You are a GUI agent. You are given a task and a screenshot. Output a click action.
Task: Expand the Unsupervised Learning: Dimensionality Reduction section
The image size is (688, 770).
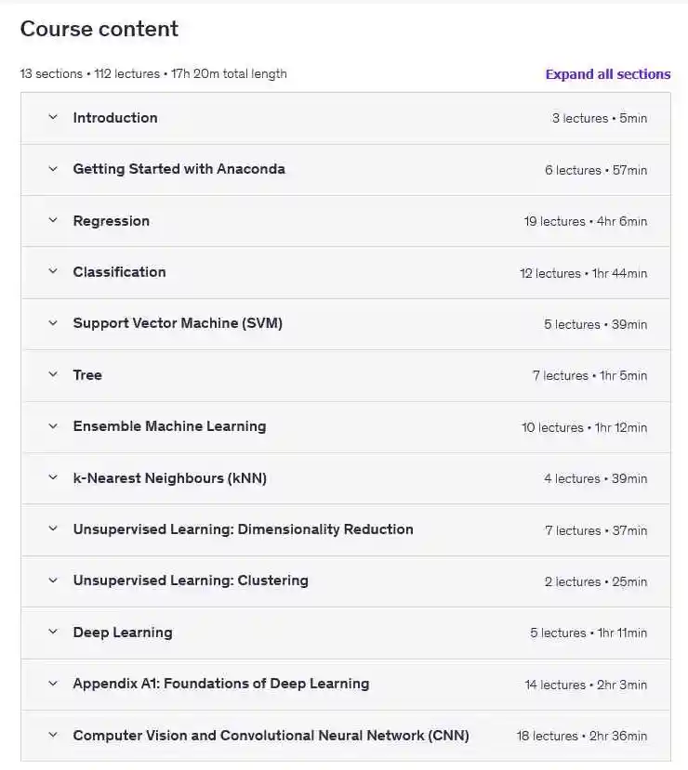tap(243, 529)
